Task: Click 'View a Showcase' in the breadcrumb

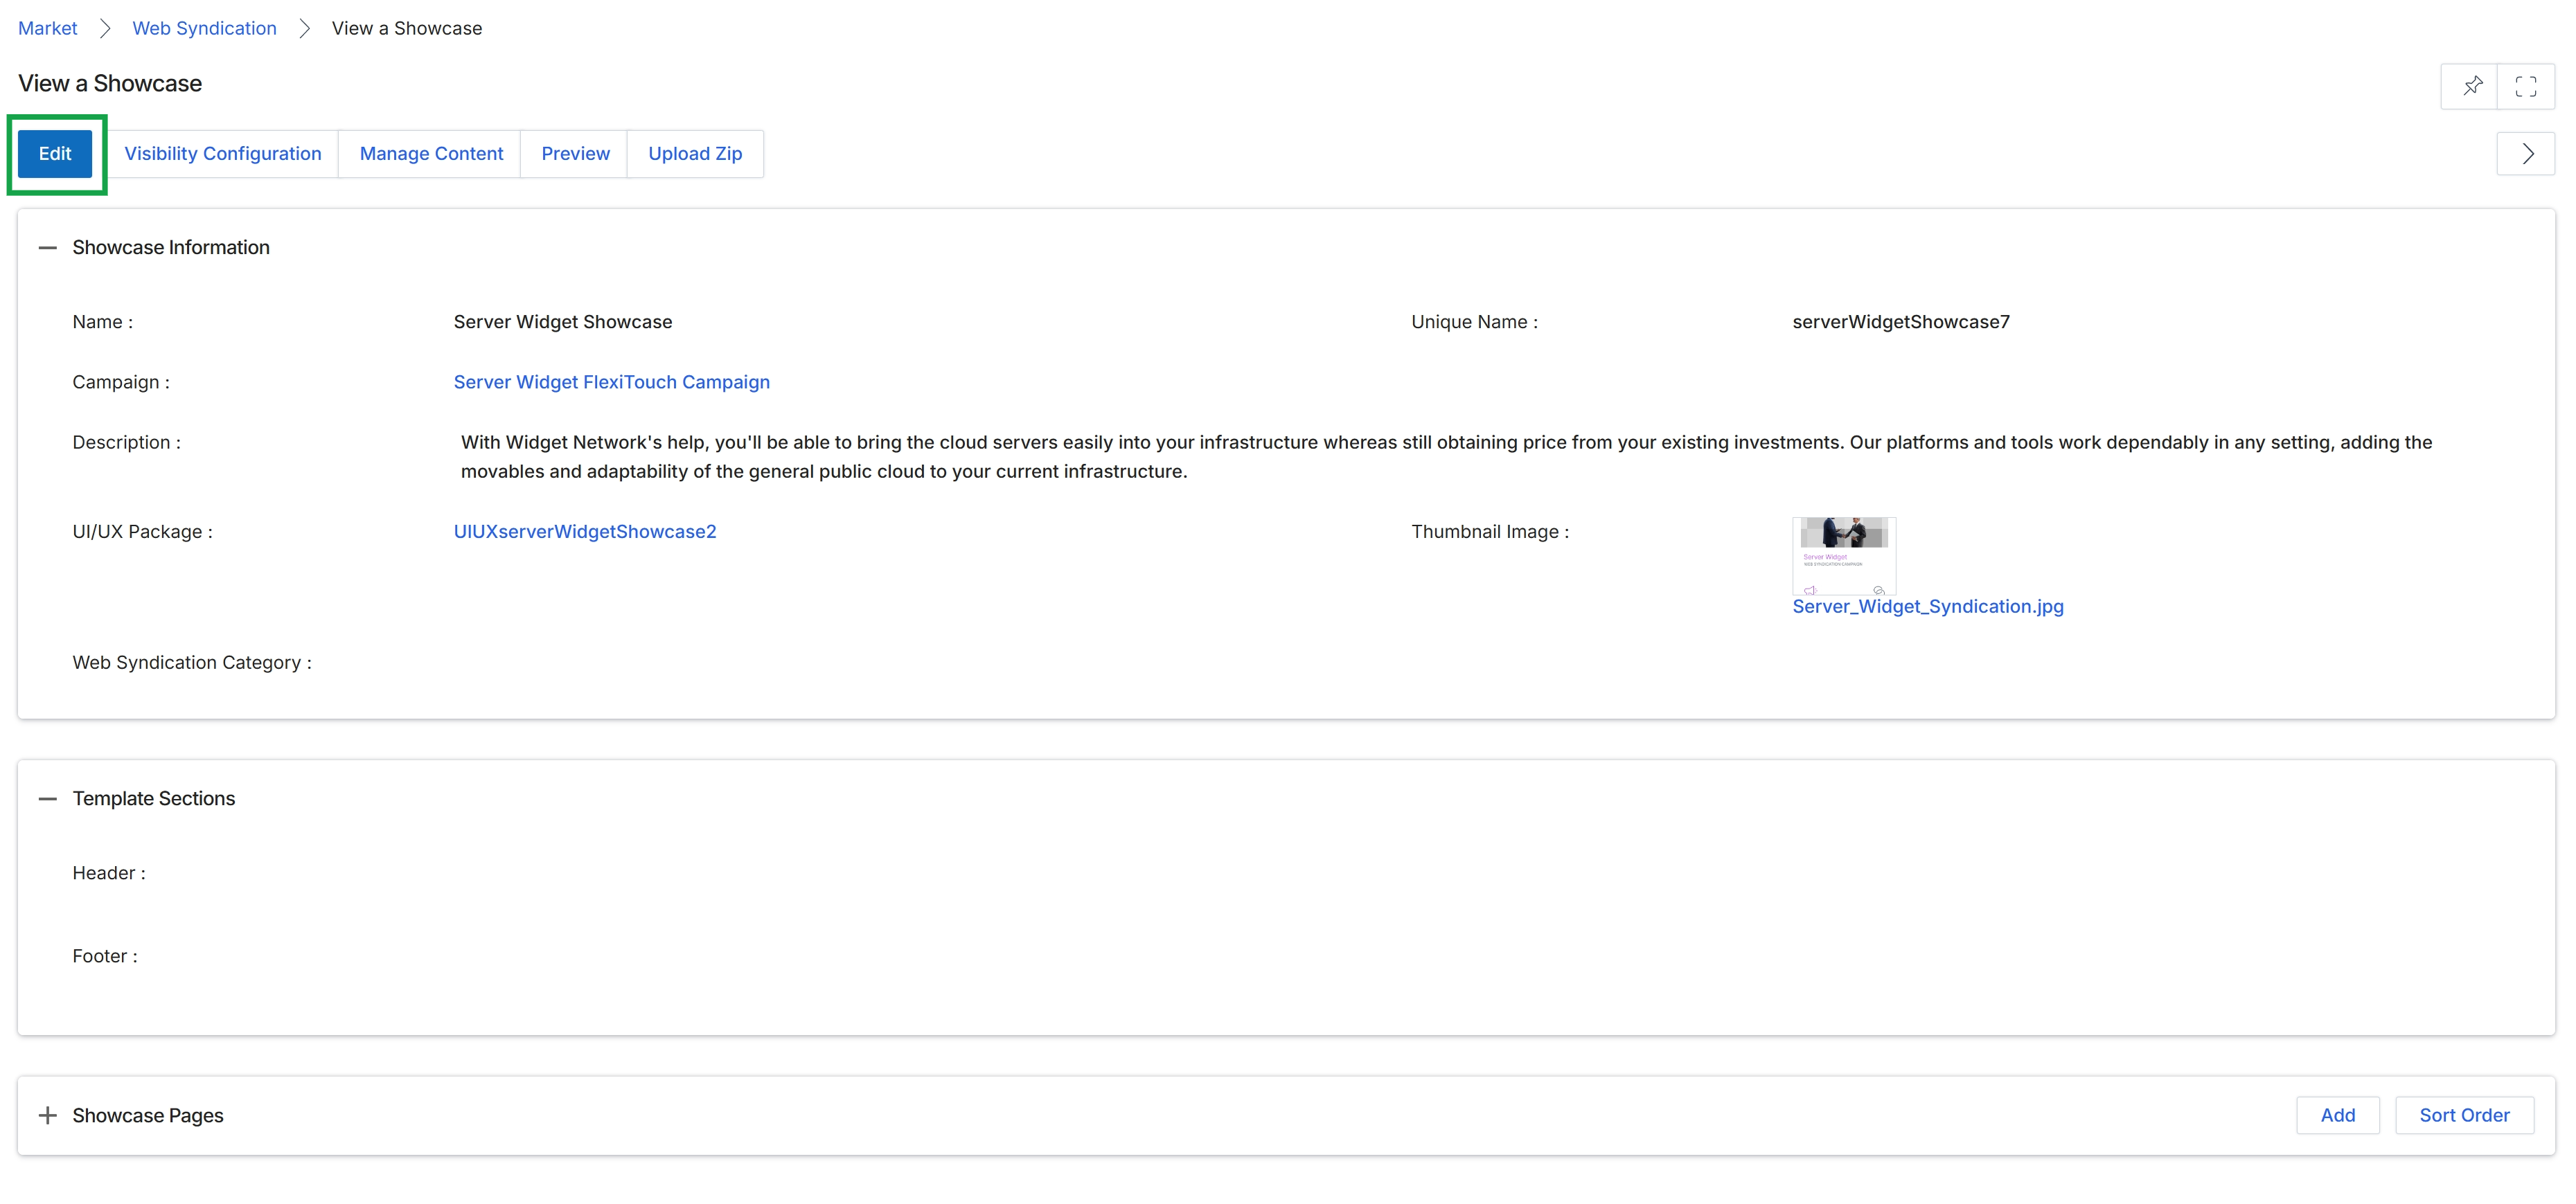Action: [x=407, y=28]
